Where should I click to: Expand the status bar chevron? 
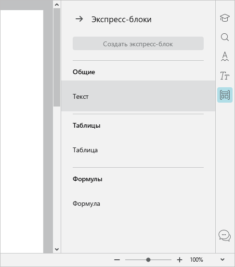222,260
